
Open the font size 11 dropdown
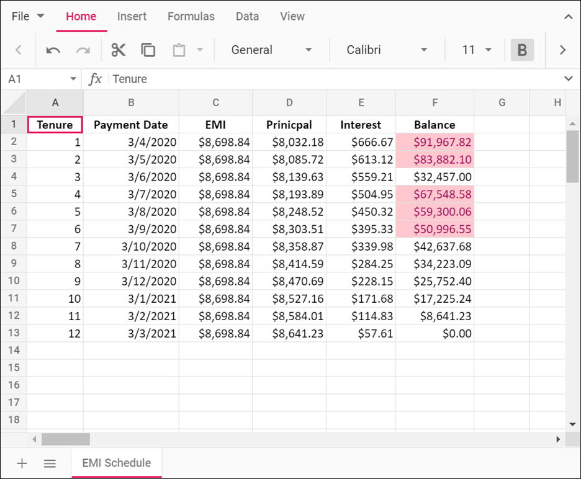tap(477, 50)
